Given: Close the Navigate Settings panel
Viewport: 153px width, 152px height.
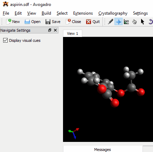Looking at the screenshot, I should pyautogui.click(x=55, y=30).
